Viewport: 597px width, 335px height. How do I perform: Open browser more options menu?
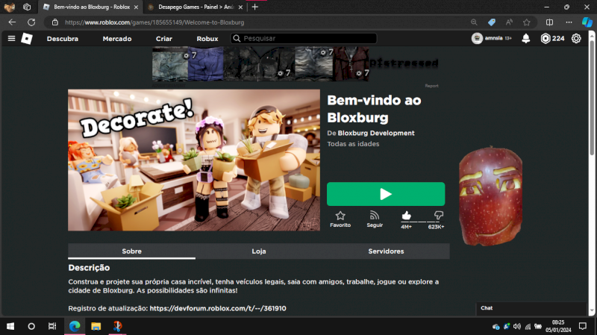[569, 22]
